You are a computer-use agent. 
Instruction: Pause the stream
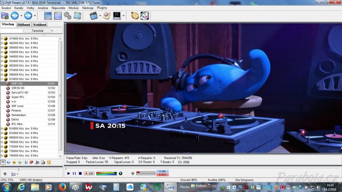(74, 174)
